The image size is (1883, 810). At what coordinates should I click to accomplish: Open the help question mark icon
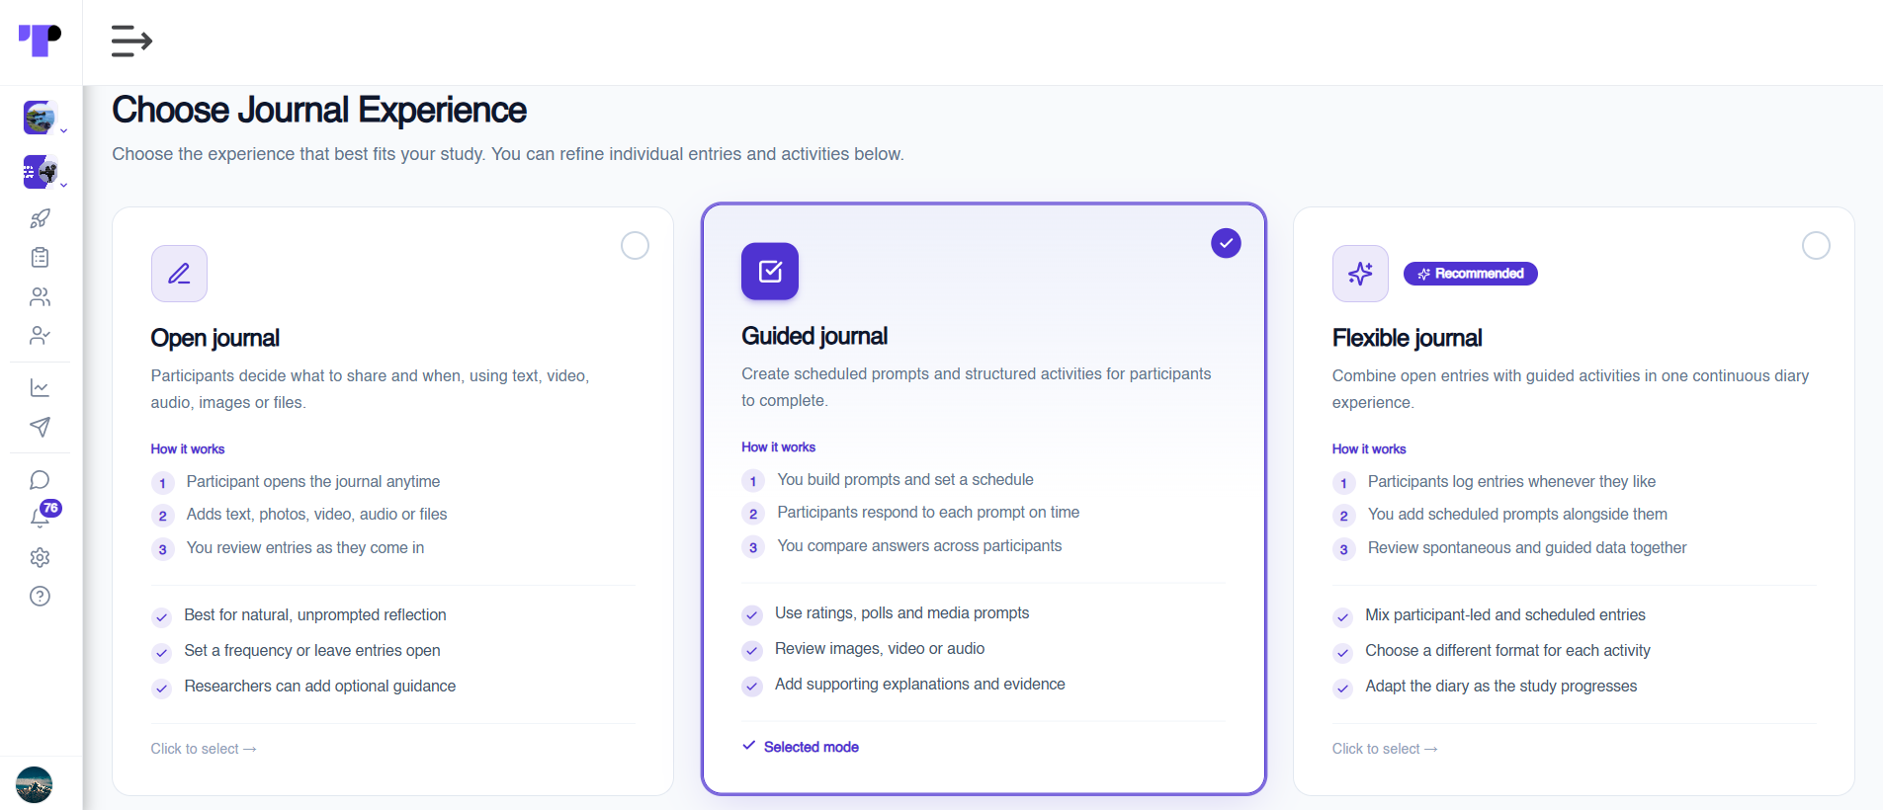40,597
